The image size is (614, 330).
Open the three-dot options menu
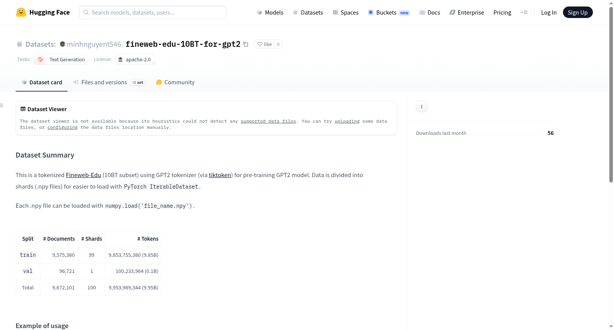pyautogui.click(x=422, y=107)
